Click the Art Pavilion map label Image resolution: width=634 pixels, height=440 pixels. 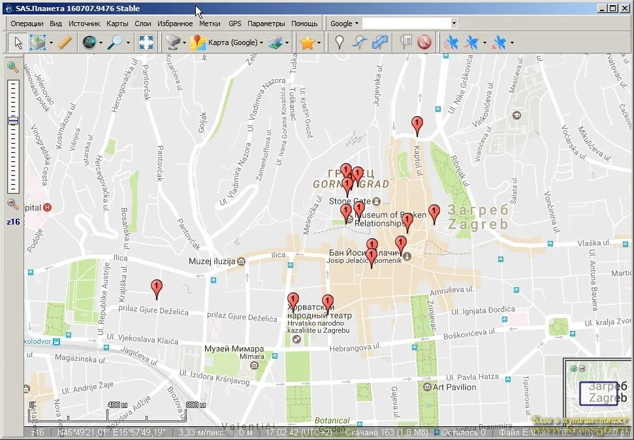pos(454,387)
